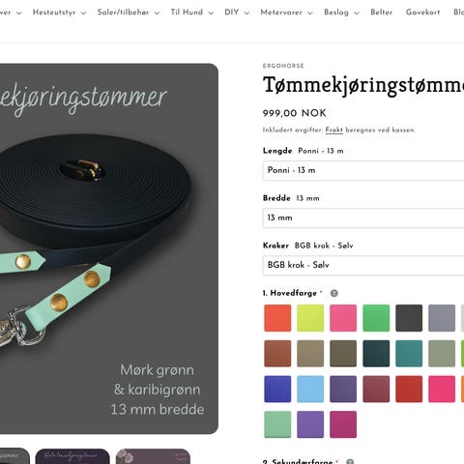This screenshot has width=464, height=464.
Task: Open the Kroker dropdown showing BGB krok - Sølv
Action: 363,265
